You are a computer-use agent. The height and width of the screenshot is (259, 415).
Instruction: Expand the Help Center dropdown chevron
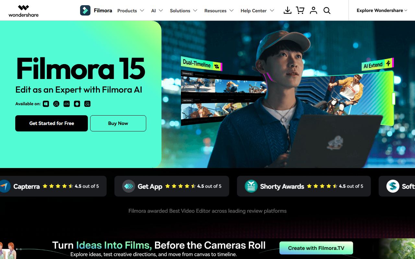coord(272,11)
